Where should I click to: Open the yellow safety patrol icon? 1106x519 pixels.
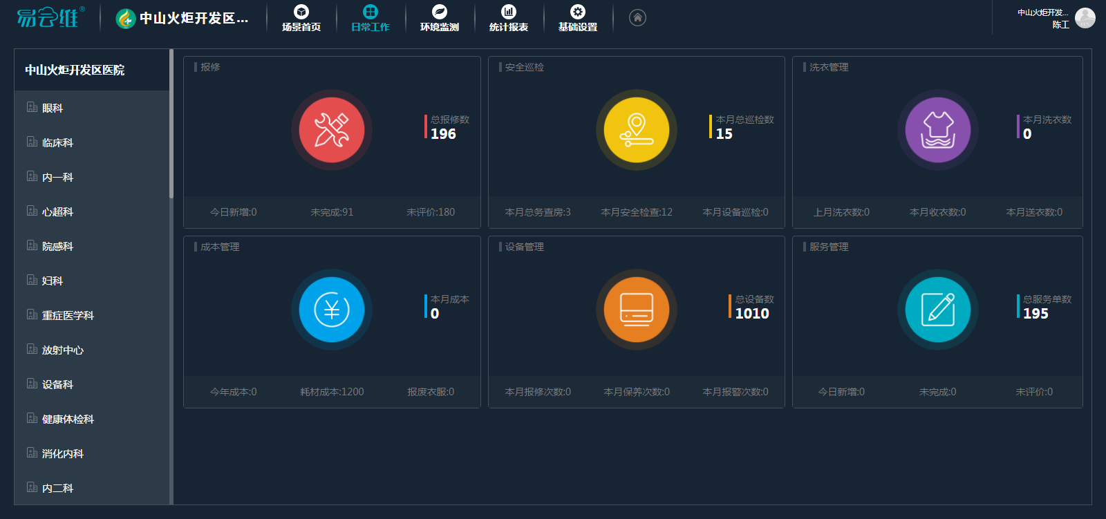[x=636, y=130]
